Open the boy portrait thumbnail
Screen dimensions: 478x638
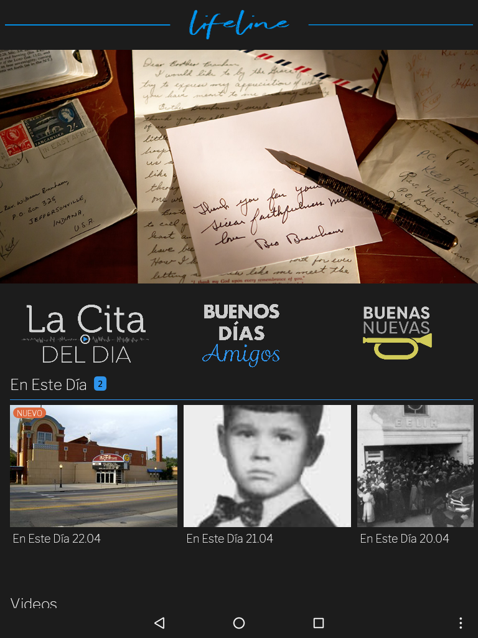point(267,466)
